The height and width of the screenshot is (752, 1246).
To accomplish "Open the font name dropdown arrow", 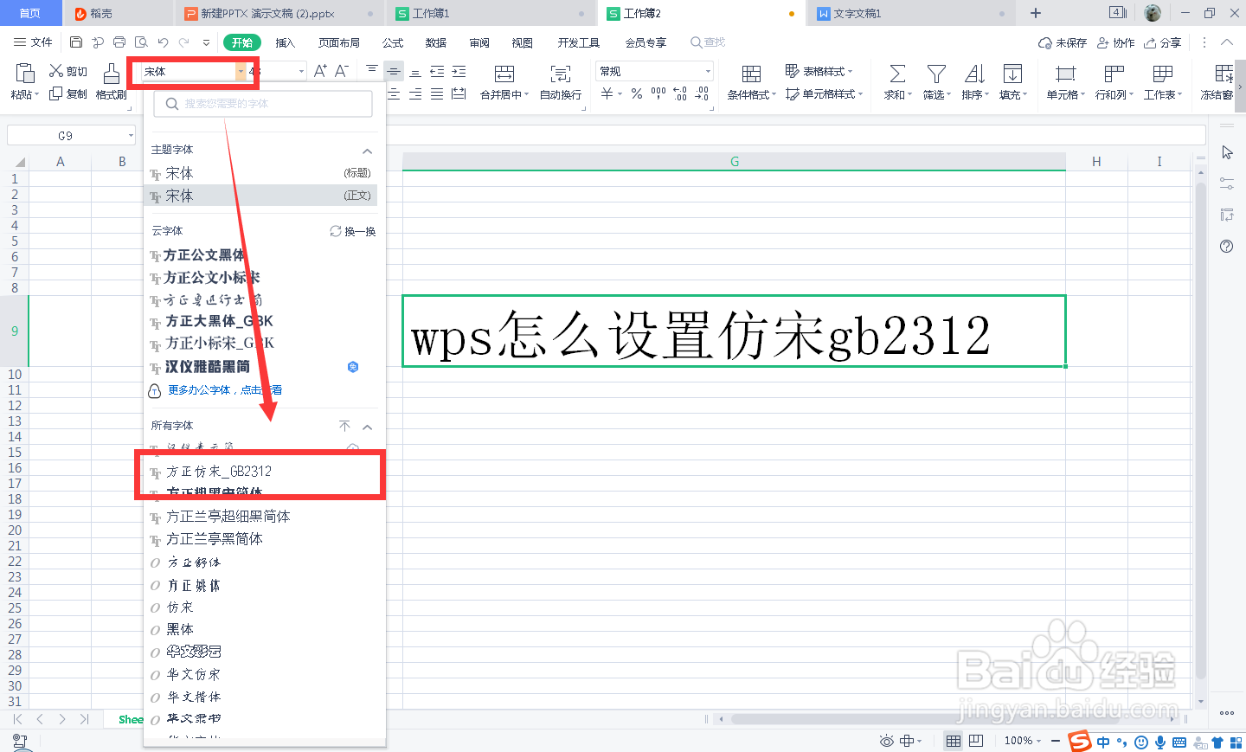I will pos(241,72).
